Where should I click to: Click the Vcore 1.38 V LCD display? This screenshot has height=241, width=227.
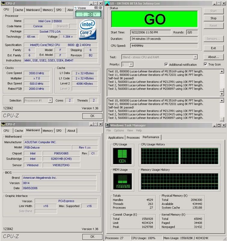(88, 14)
